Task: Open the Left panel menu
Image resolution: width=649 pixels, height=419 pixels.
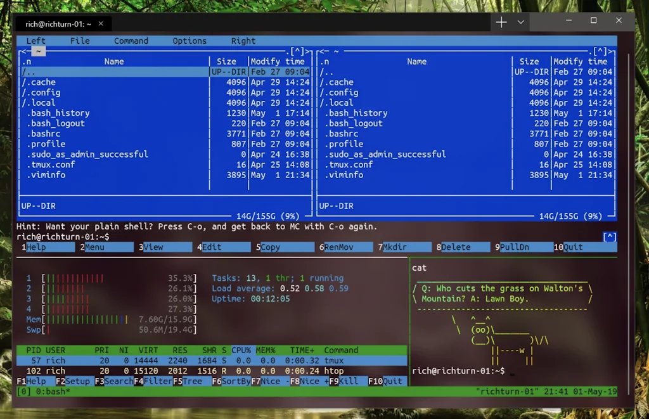Action: 35,41
